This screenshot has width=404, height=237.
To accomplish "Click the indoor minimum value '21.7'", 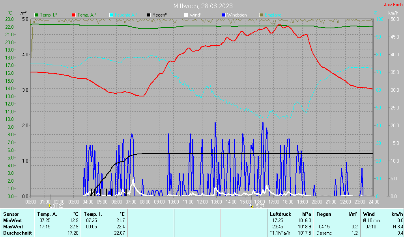I will [x=121, y=220].
